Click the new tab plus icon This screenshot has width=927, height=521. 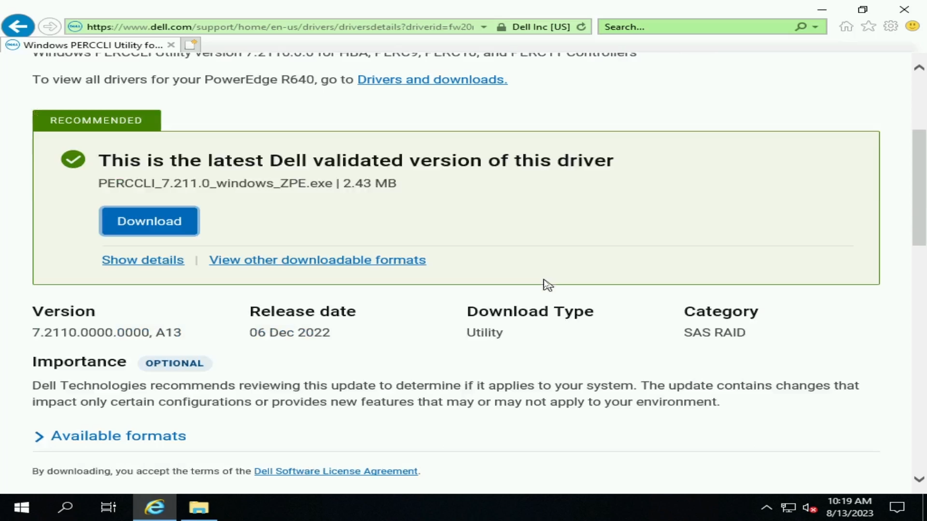pos(191,44)
